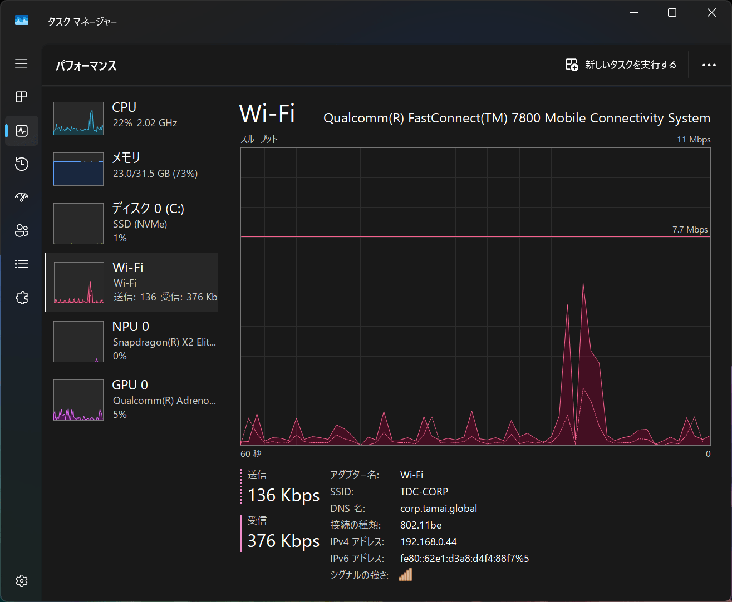This screenshot has width=732, height=602.
Task: Go to the Processes page icon
Action: 21,97
